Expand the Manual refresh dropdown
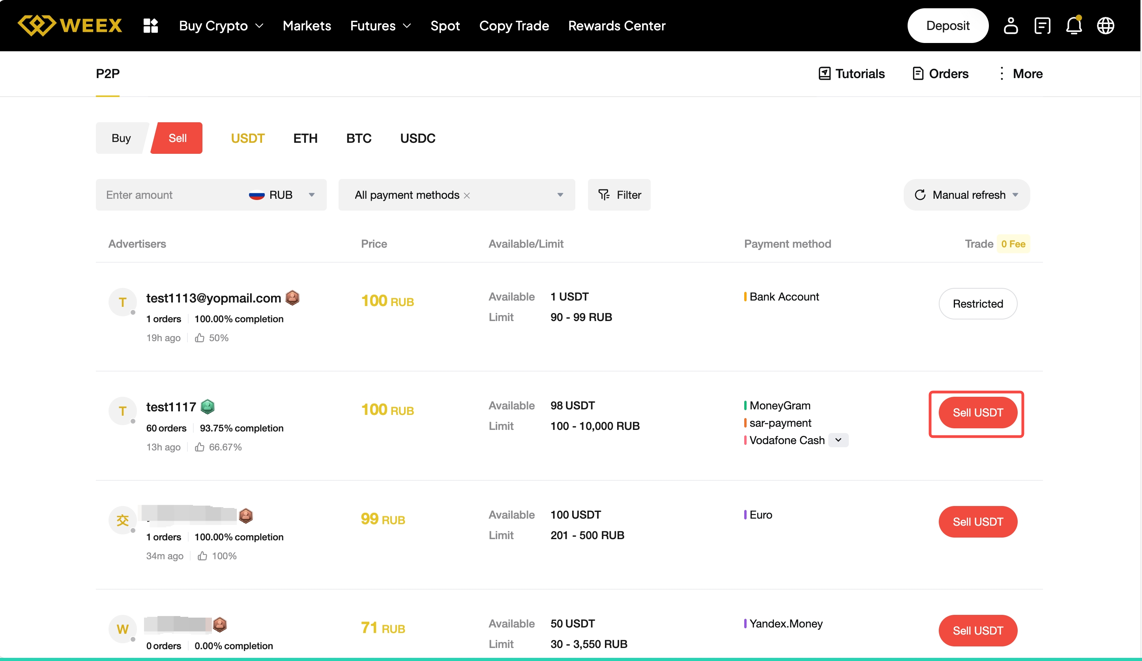This screenshot has height=661, width=1142. point(1015,195)
